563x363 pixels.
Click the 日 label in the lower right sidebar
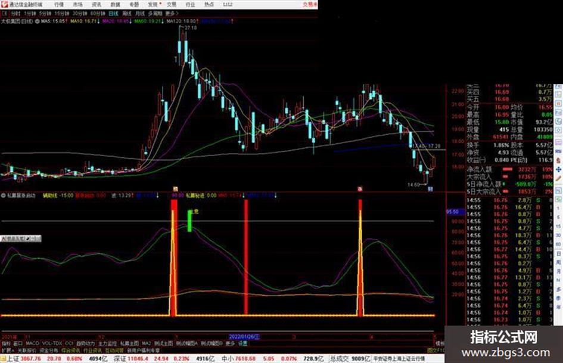pos(558,254)
